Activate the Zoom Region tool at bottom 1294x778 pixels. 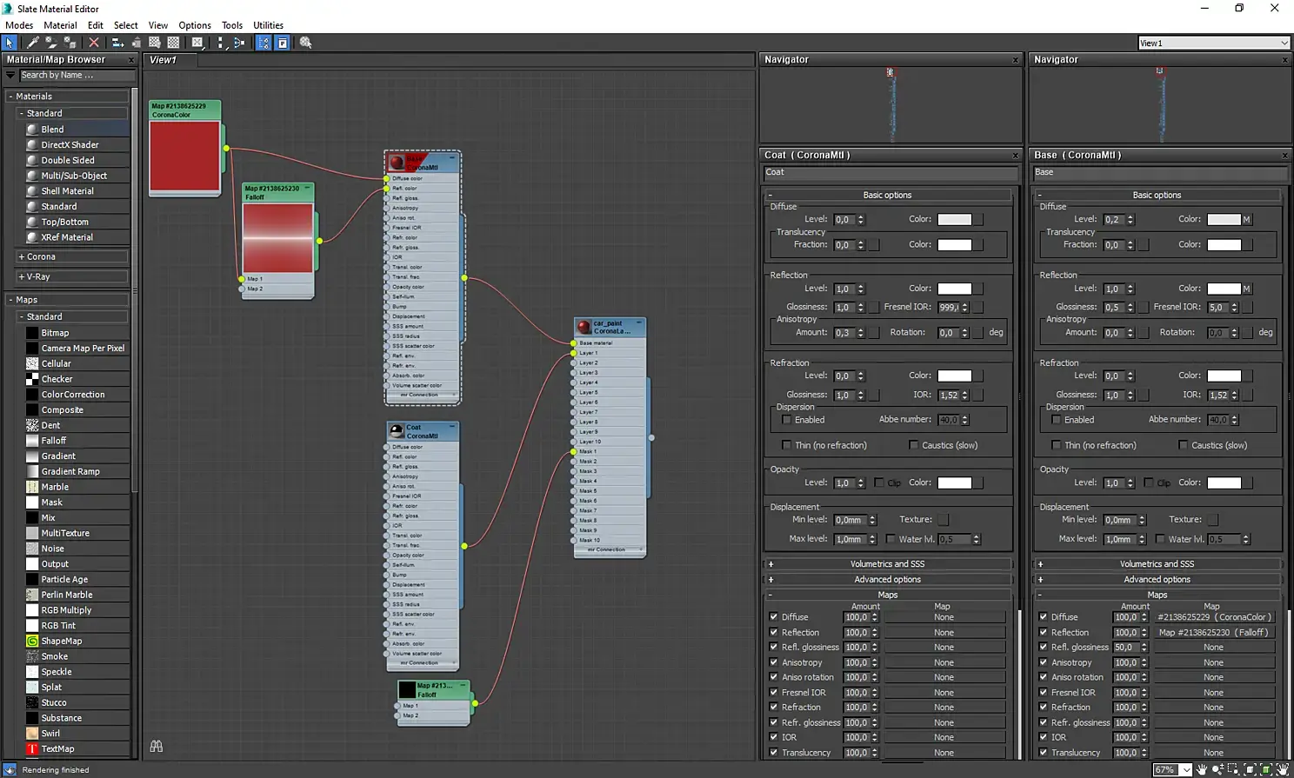[x=1233, y=769]
